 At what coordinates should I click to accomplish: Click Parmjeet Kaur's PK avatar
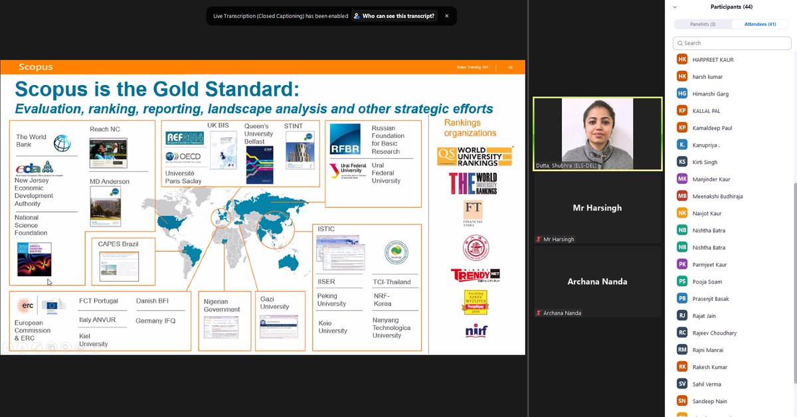[x=682, y=264]
